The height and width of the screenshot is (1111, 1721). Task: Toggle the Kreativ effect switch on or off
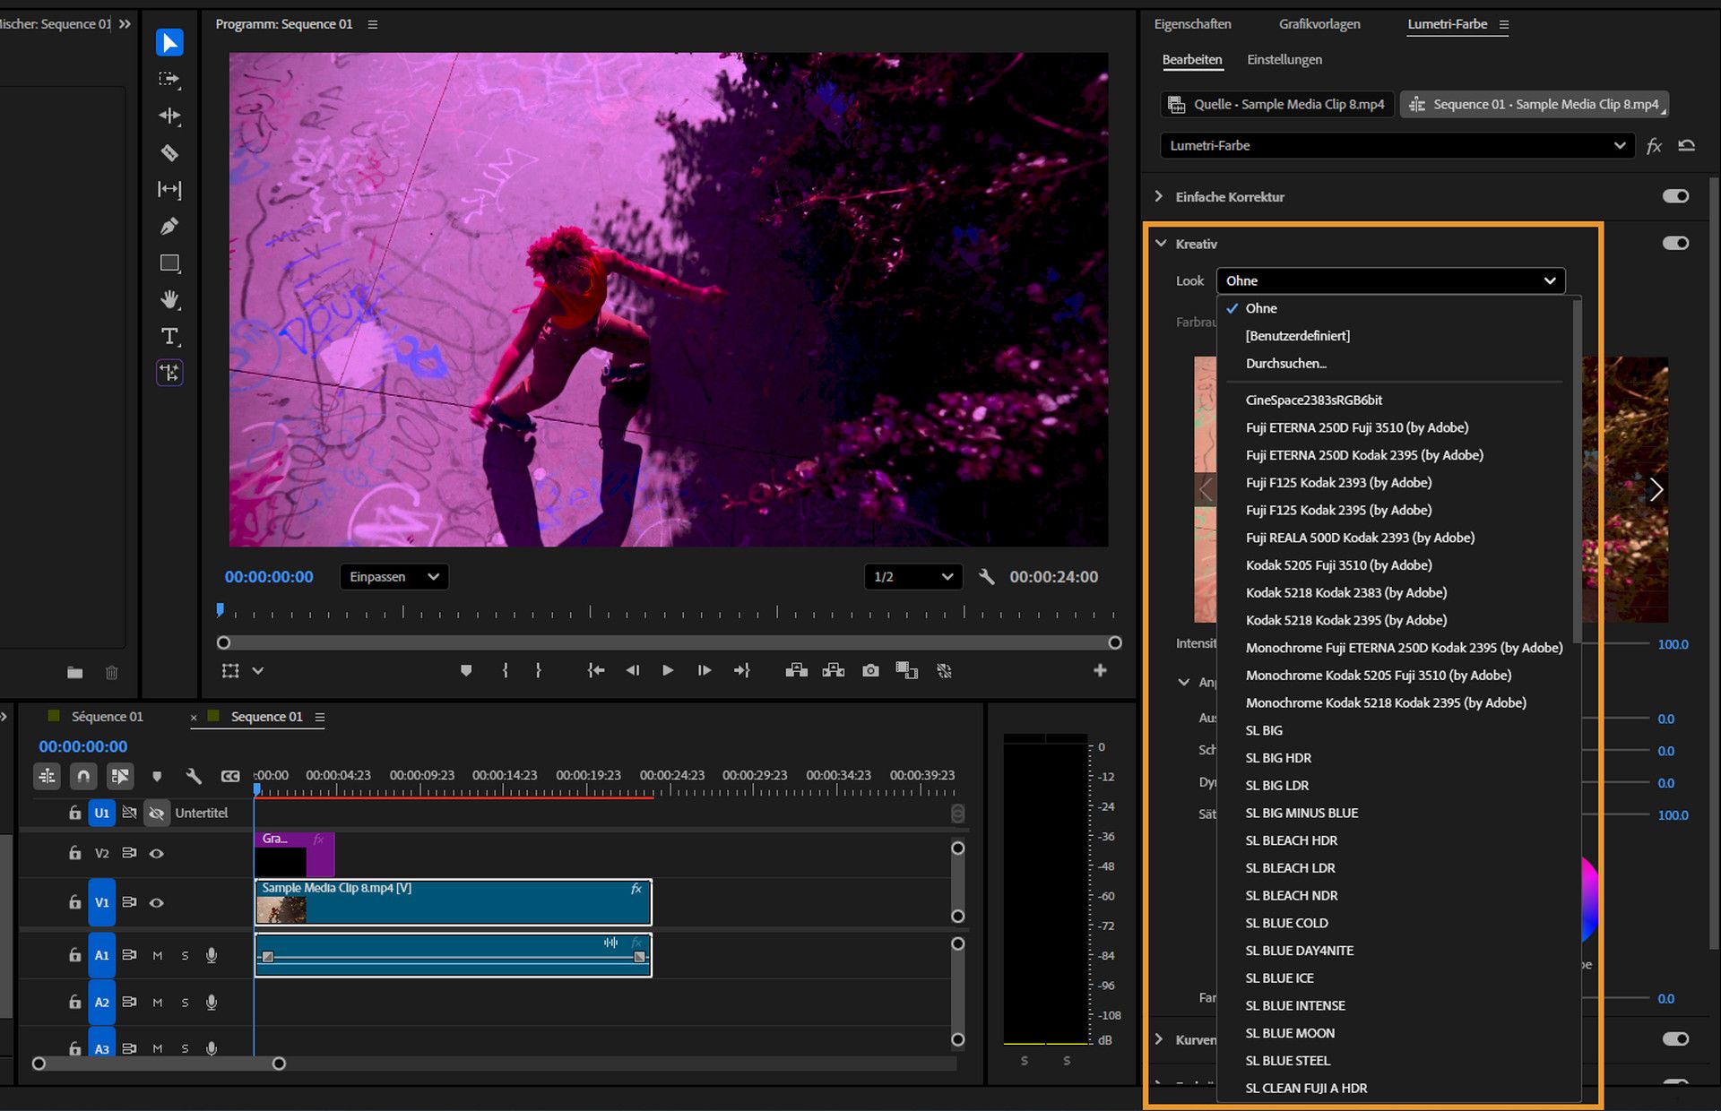1674,242
